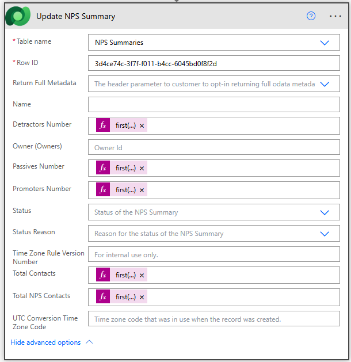Image resolution: width=351 pixels, height=362 pixels.
Task: Remove the first(...) expression from Total NPS Contacts
Action: [x=142, y=297]
